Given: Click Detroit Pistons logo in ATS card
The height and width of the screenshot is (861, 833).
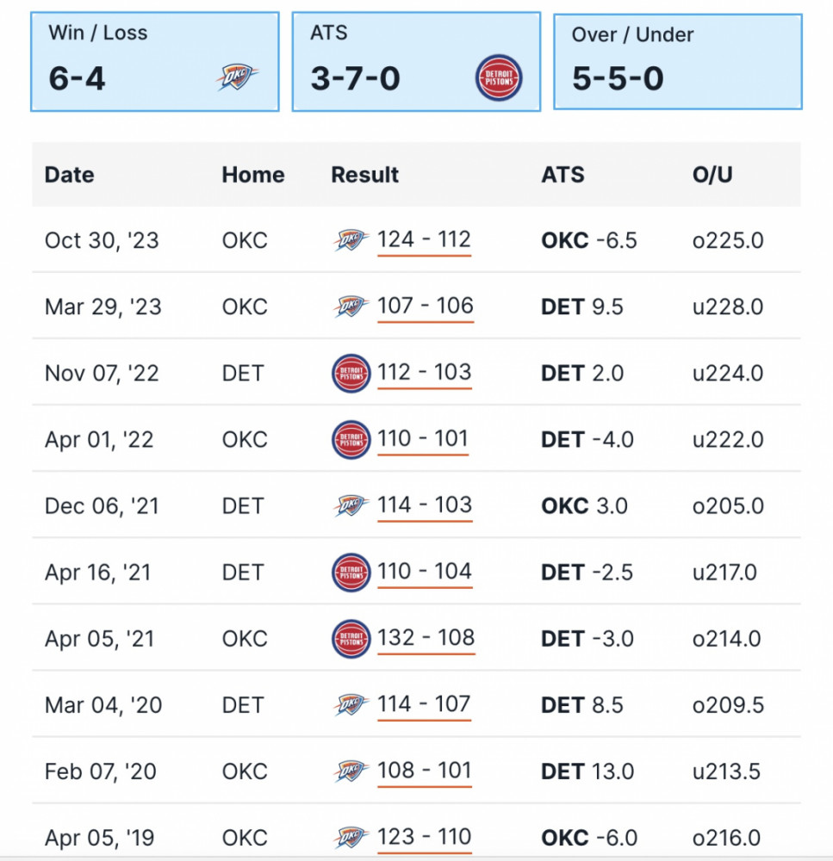Looking at the screenshot, I should (499, 77).
